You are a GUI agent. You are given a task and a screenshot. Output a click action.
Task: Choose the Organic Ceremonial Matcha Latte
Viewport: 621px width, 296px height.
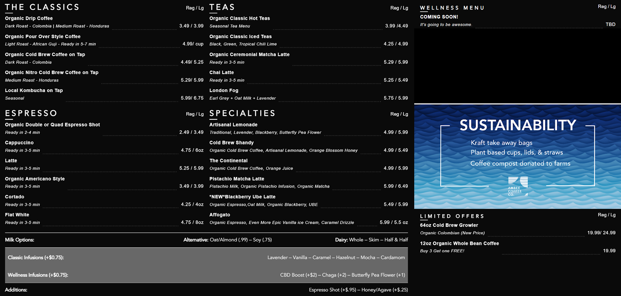pos(249,55)
